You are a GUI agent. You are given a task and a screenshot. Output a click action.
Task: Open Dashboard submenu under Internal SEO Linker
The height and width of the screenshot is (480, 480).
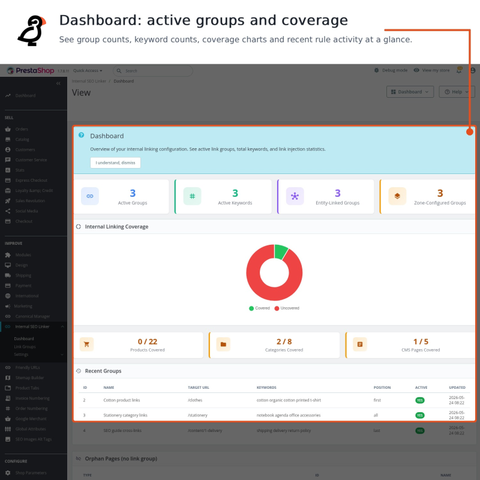point(24,338)
